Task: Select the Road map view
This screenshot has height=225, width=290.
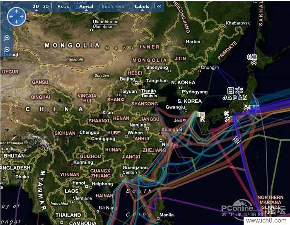Action: 63,7
